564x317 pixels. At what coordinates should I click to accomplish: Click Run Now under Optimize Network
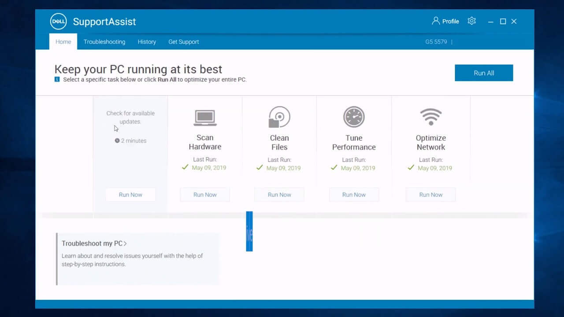point(430,194)
